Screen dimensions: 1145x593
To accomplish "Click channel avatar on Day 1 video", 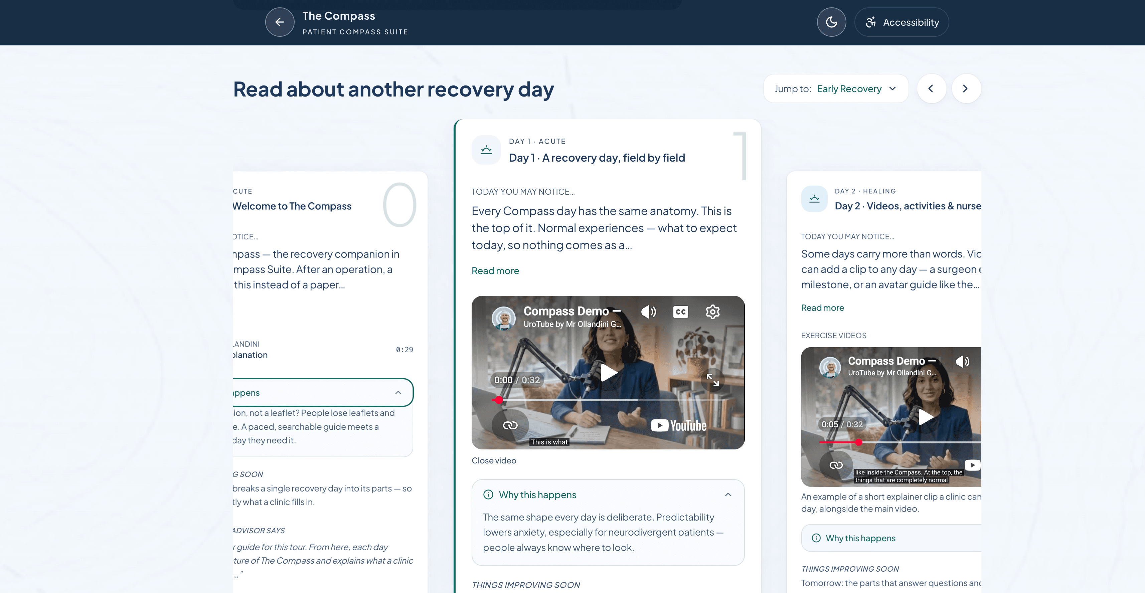I will tap(504, 318).
